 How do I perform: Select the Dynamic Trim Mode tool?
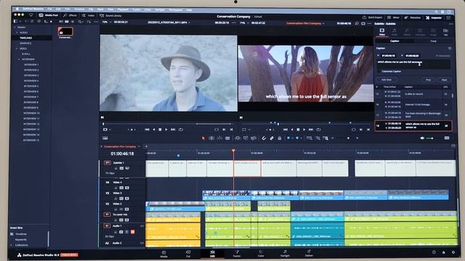pos(219,138)
